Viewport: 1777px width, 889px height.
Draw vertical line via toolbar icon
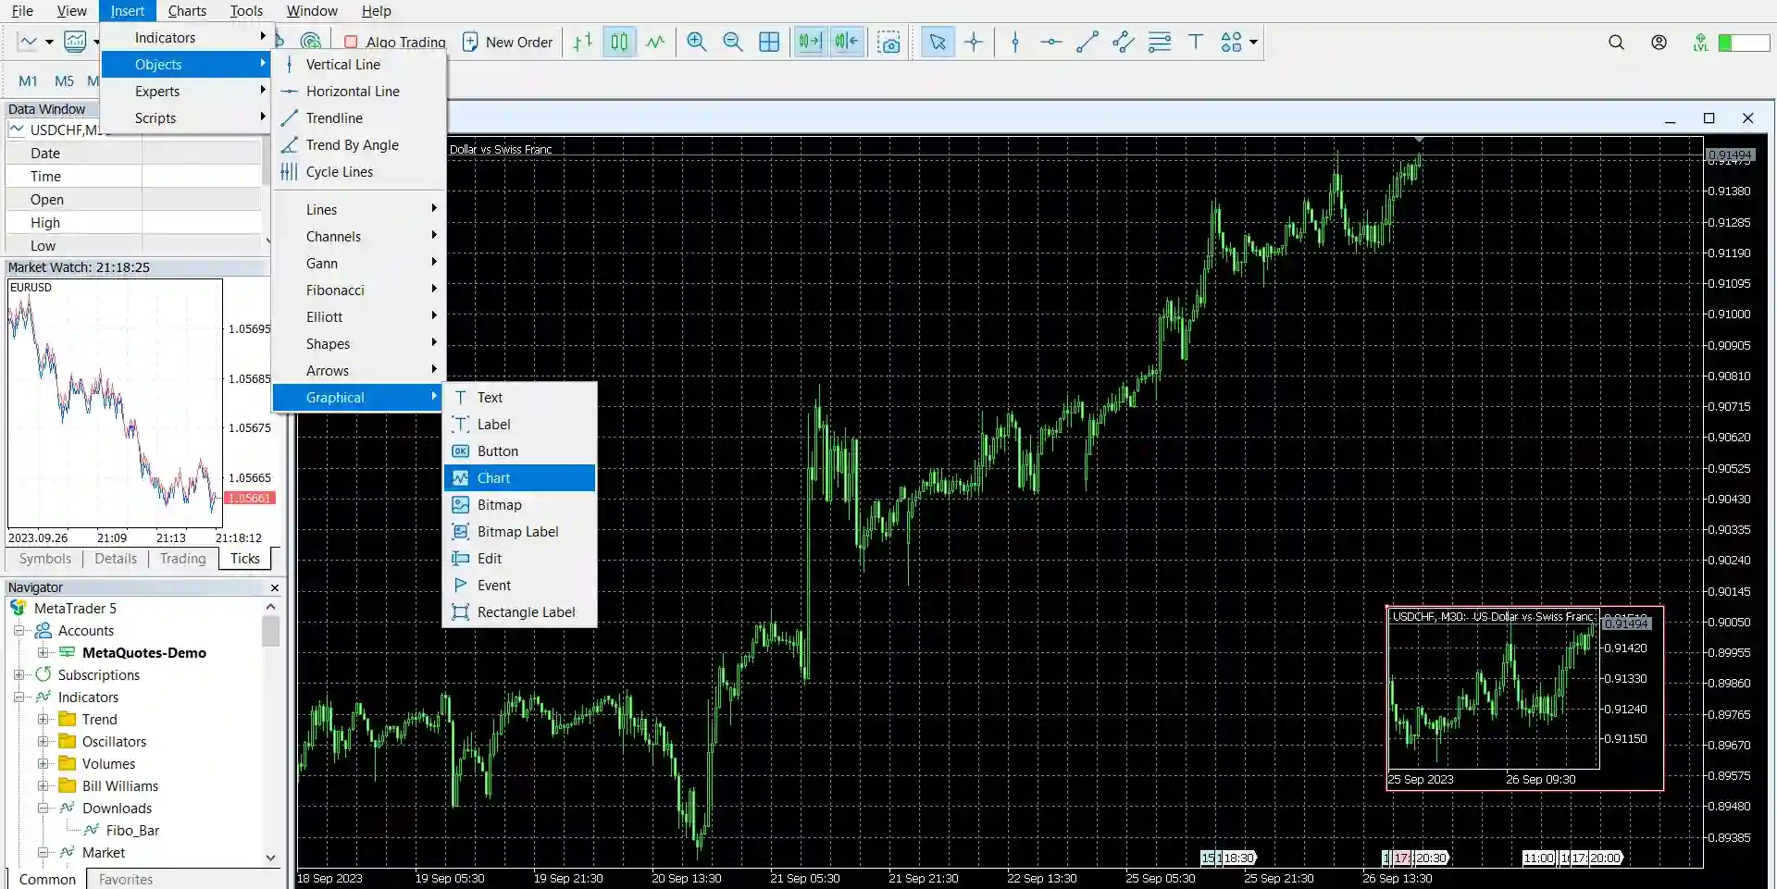pos(1015,42)
